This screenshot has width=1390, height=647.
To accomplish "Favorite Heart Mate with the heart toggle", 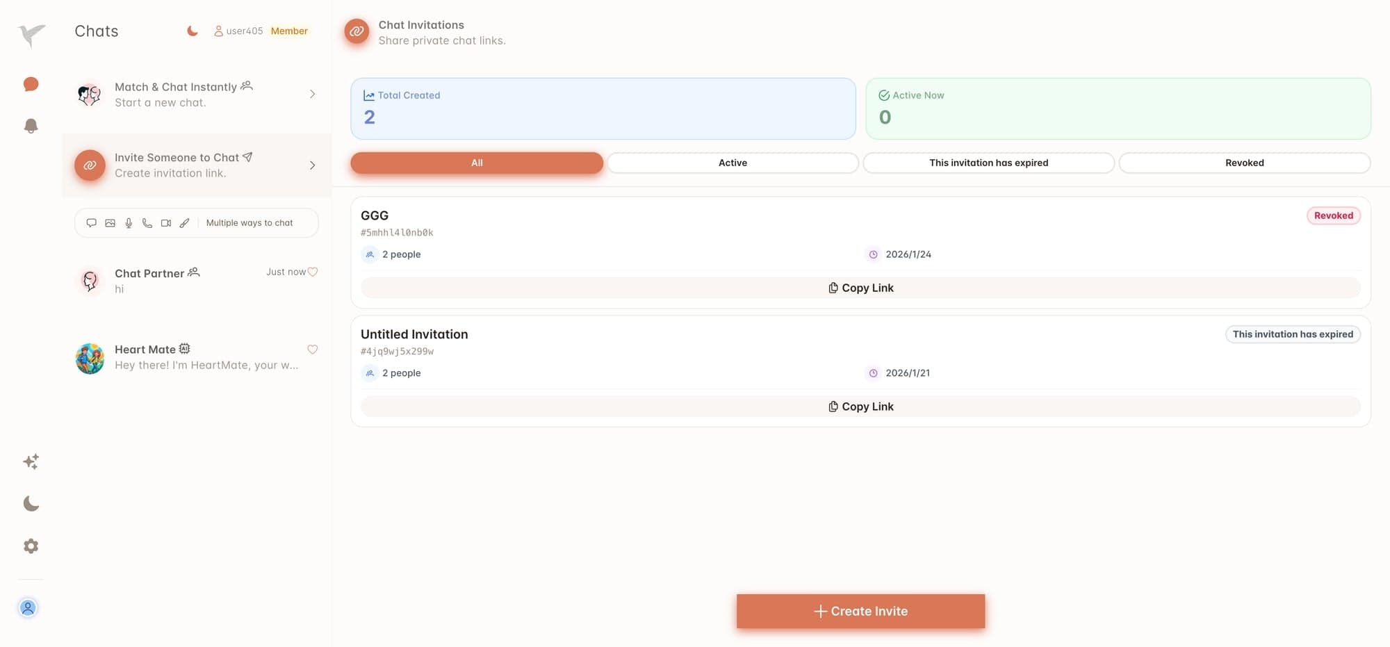I will (x=313, y=350).
